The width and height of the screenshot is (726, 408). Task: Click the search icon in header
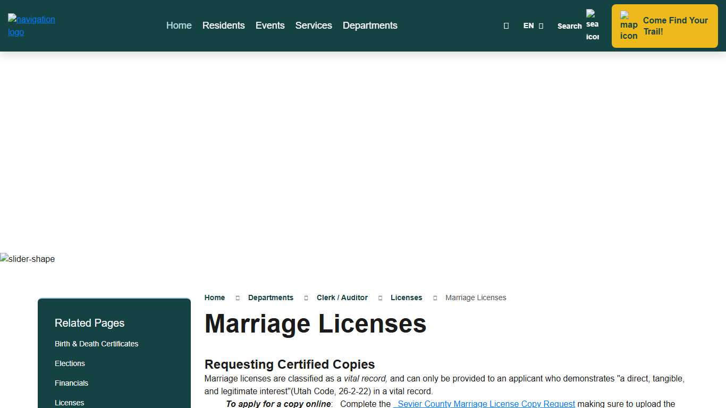592,25
